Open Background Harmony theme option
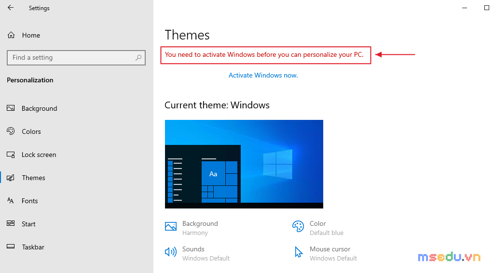Image resolution: width=494 pixels, height=273 pixels. [x=200, y=228]
